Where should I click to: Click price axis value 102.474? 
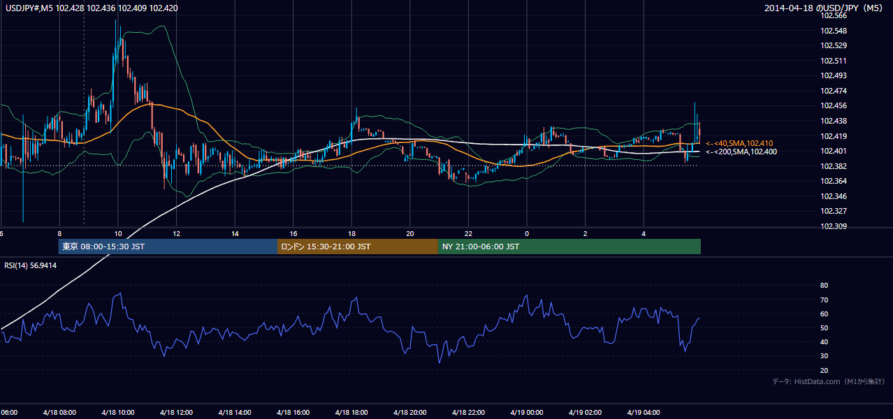(833, 91)
